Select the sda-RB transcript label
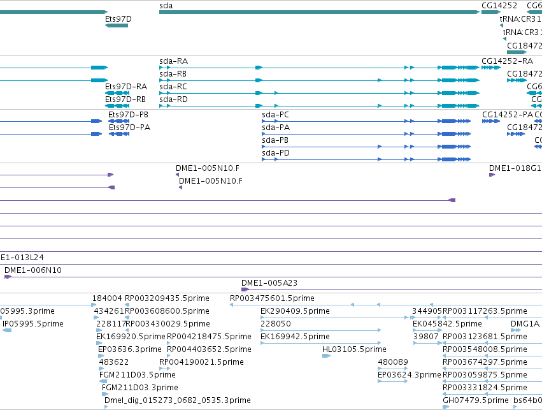Image resolution: width=542 pixels, height=410 pixels. (173, 74)
